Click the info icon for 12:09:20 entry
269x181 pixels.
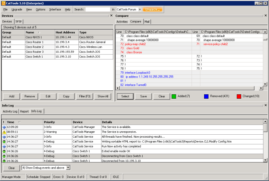(4, 127)
